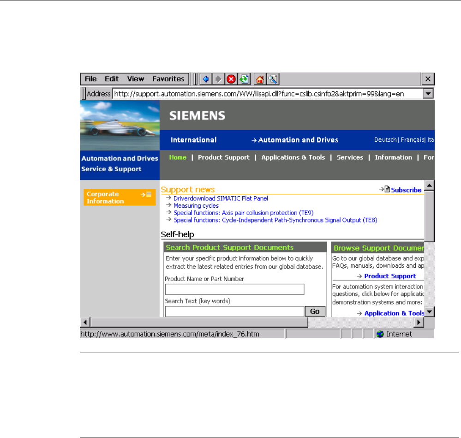Click the horizontal scrollbar right arrow

click(x=419, y=323)
